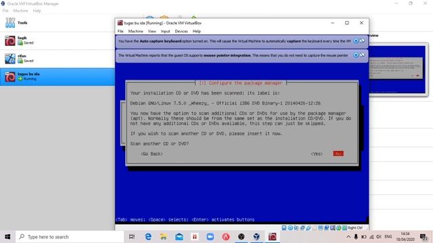
Task: Open Help menu in VirtualBox Manager
Action: (37, 11)
